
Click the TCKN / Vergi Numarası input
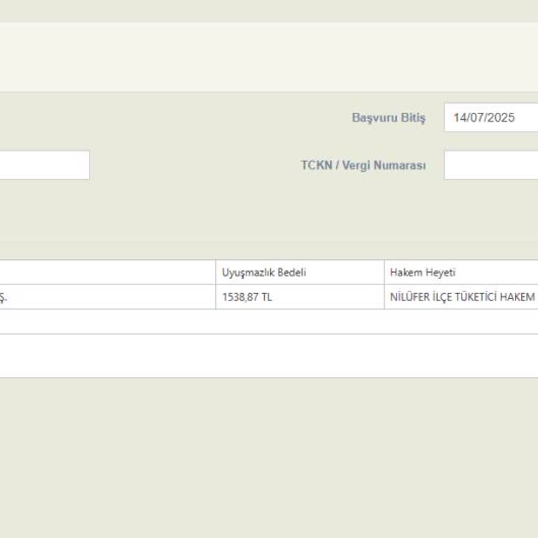click(491, 165)
